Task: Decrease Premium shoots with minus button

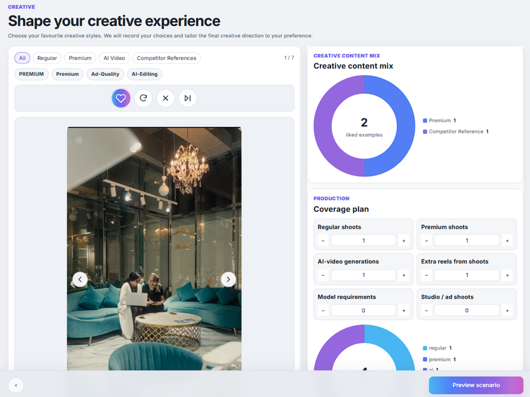Action: click(x=426, y=240)
